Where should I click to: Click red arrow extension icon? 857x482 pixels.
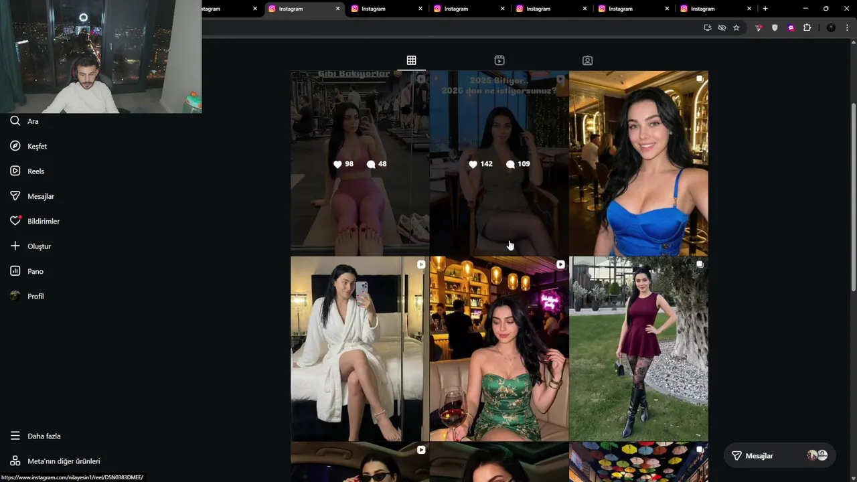pyautogui.click(x=759, y=27)
